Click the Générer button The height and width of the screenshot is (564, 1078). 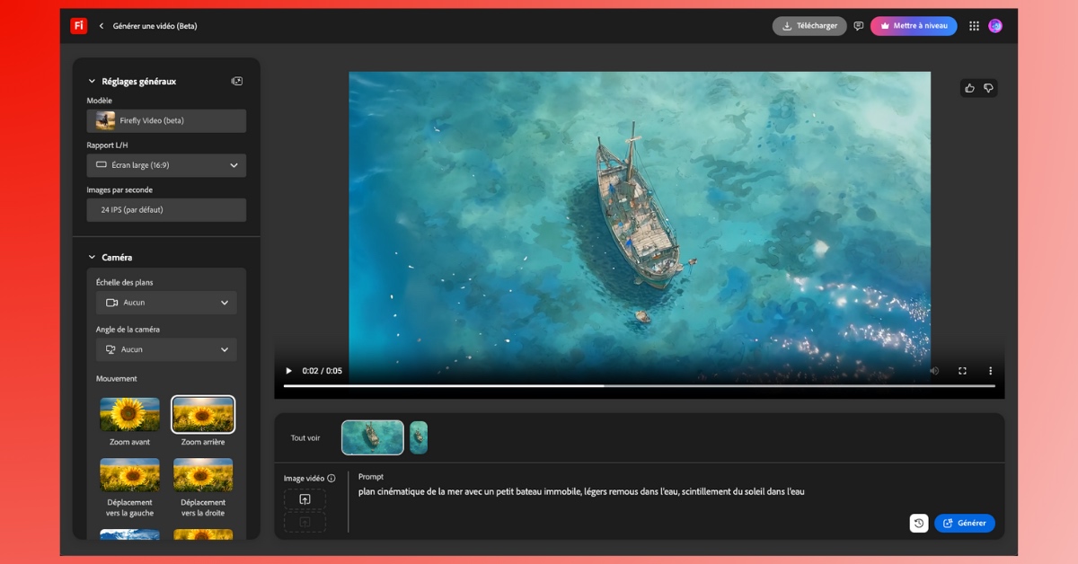965,524
